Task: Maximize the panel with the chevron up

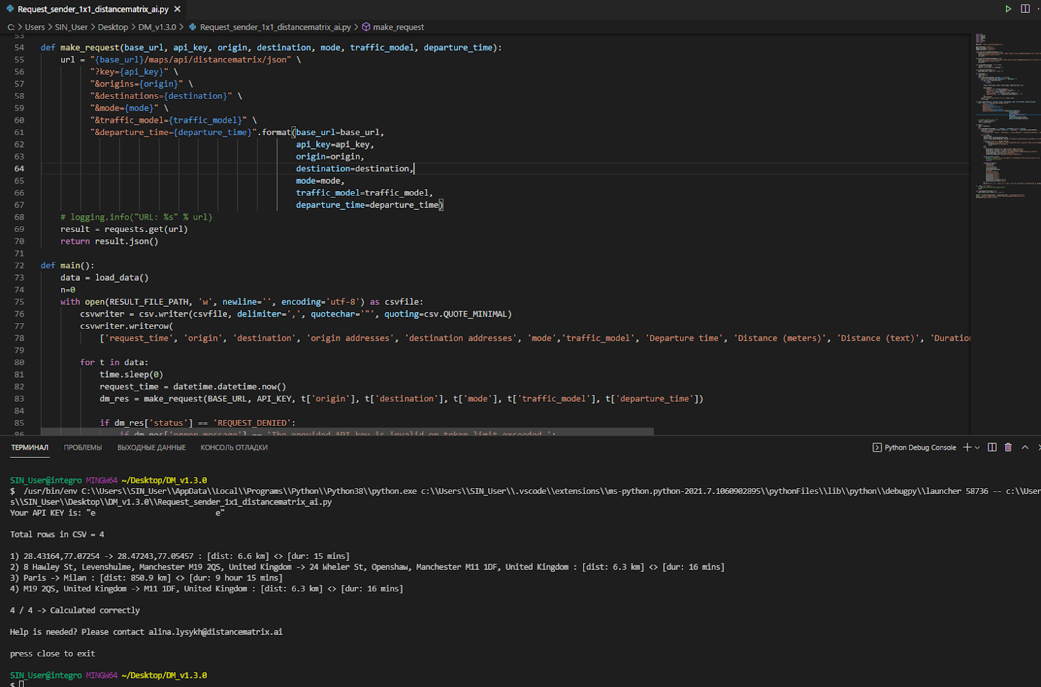Action: (x=1025, y=447)
